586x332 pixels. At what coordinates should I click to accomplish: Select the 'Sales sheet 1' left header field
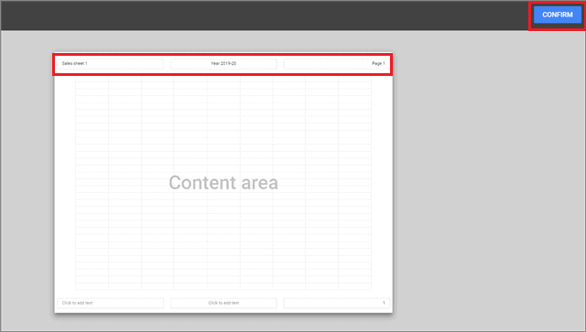coord(110,63)
